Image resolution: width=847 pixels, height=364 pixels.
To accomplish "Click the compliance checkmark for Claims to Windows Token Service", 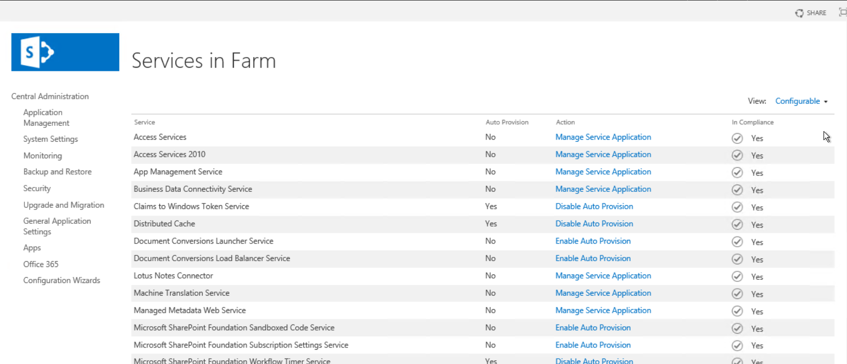I will pyautogui.click(x=737, y=207).
